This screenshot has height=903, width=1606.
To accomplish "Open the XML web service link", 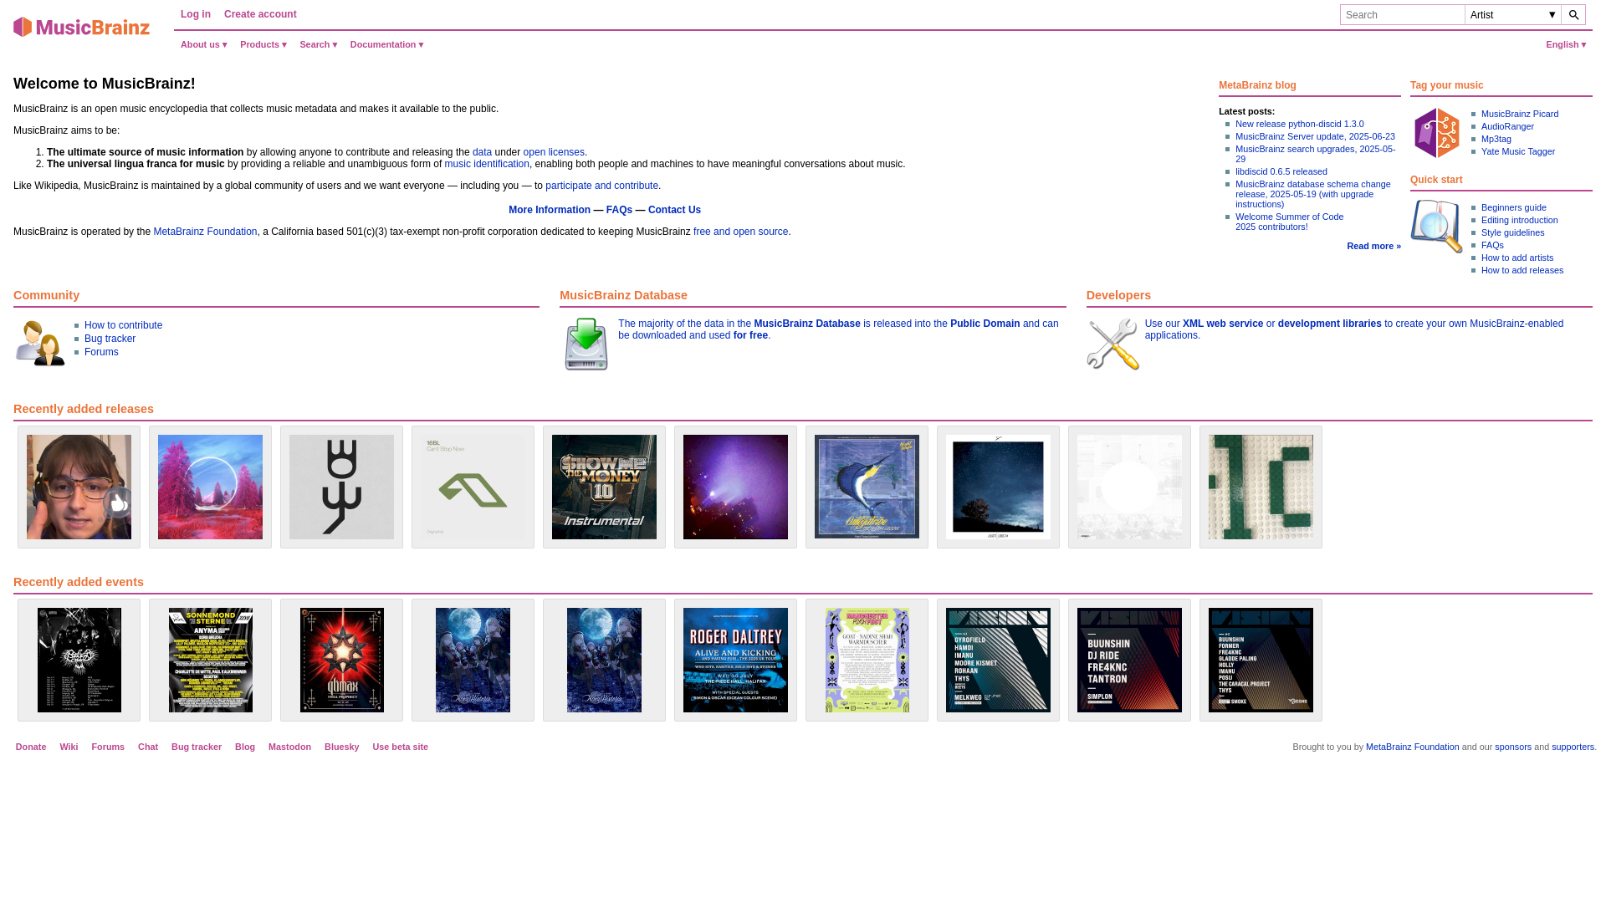I will coord(1223,324).
